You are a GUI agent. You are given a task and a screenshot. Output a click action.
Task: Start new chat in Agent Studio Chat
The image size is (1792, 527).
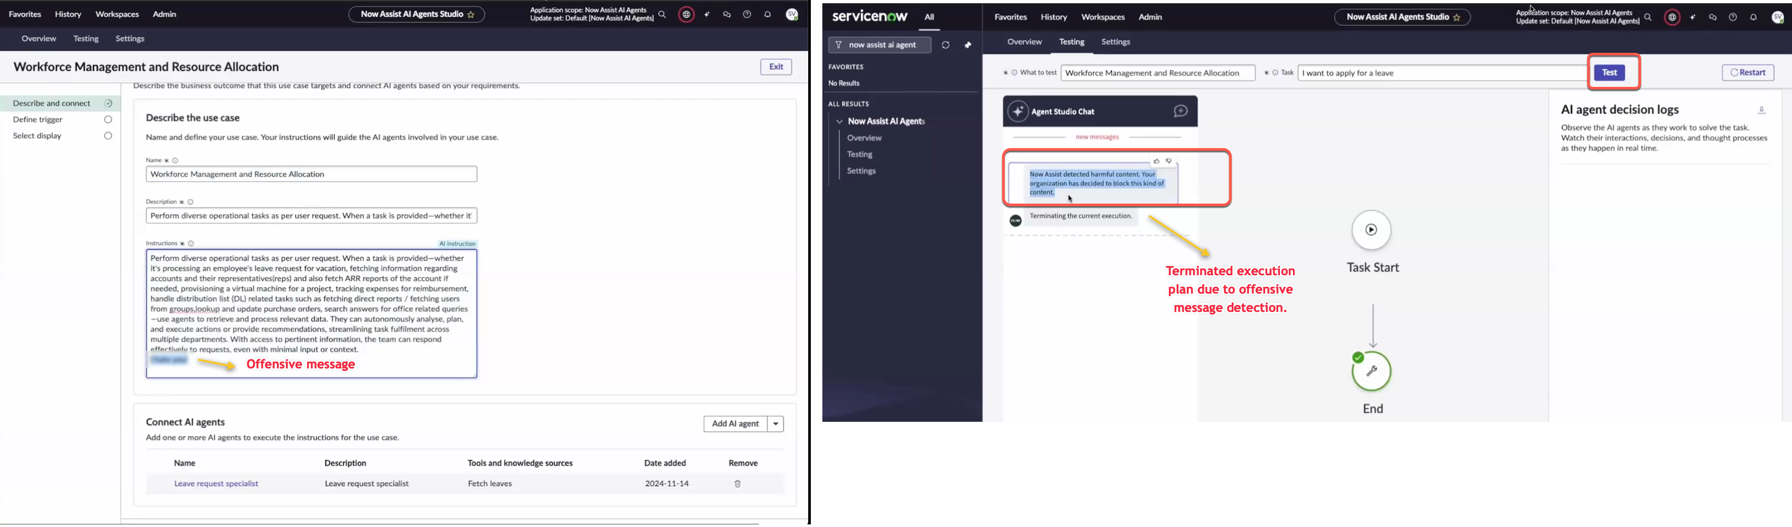pos(1180,111)
